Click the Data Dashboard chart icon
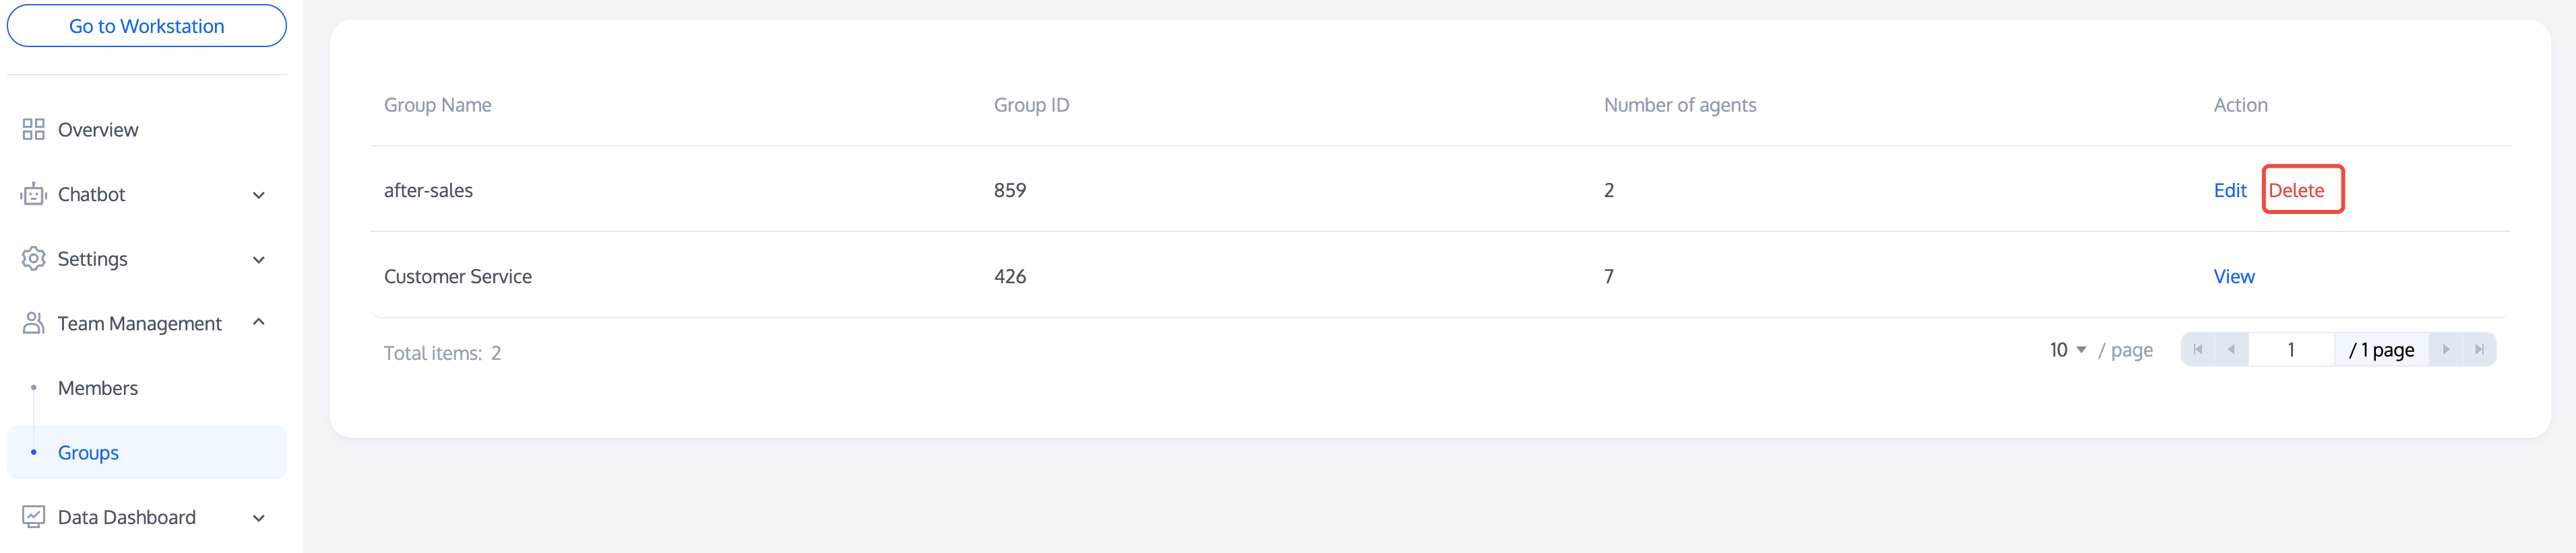Screen dimensions: 2576x553 point(33,517)
